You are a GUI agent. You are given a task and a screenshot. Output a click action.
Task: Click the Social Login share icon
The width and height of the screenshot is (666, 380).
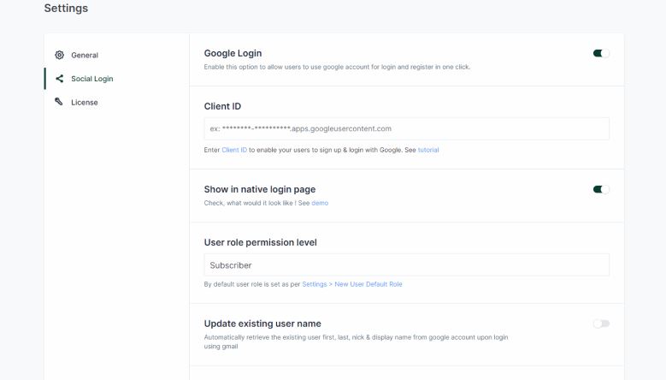click(59, 79)
